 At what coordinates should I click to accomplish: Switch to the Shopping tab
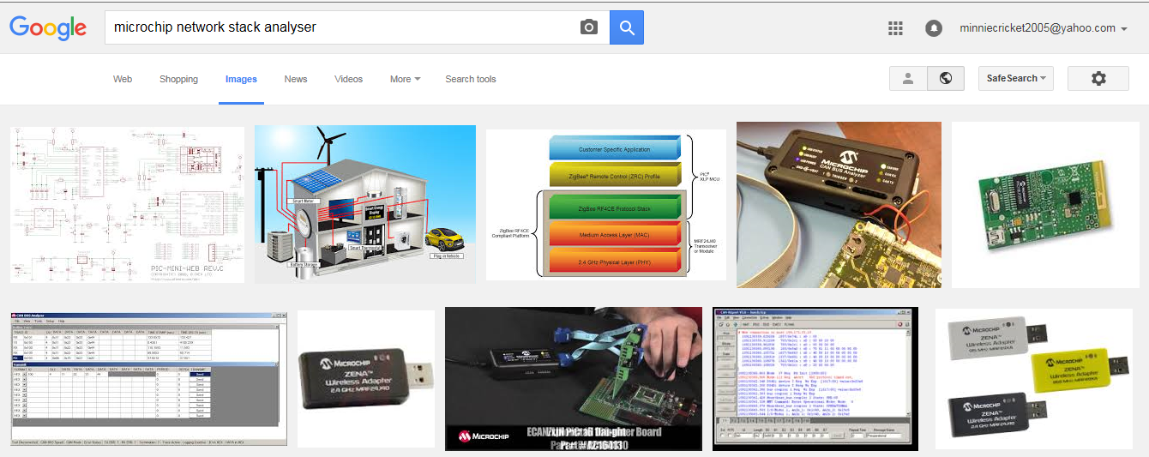(x=178, y=79)
